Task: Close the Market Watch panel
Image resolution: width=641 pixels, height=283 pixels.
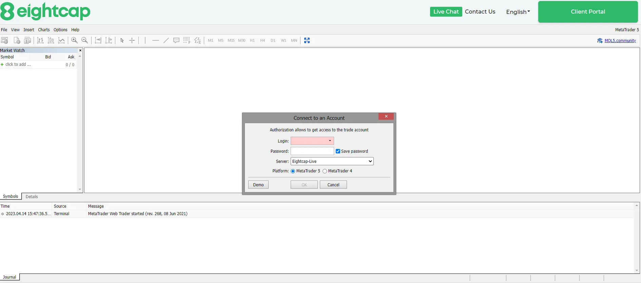Action: point(80,51)
